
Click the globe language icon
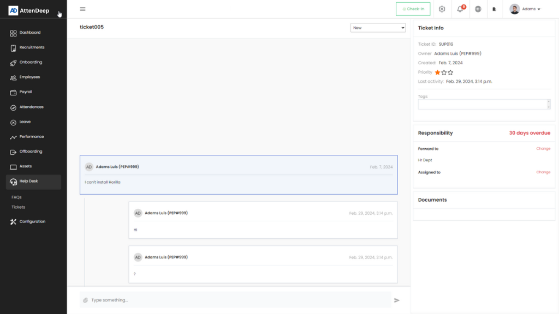click(478, 9)
